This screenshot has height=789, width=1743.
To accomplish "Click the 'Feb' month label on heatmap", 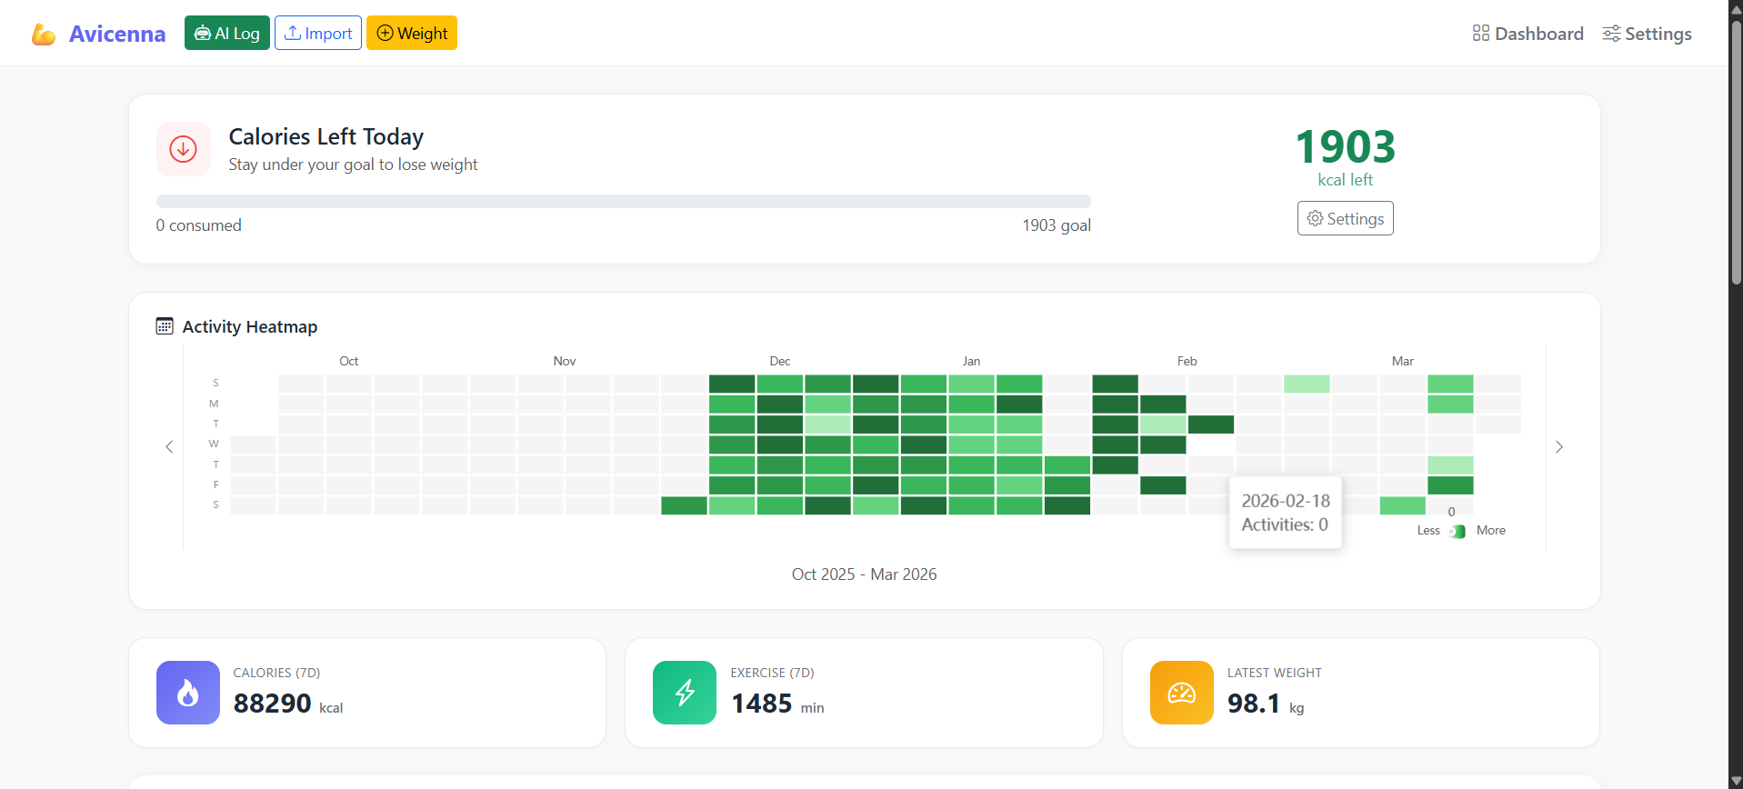I will (1187, 361).
